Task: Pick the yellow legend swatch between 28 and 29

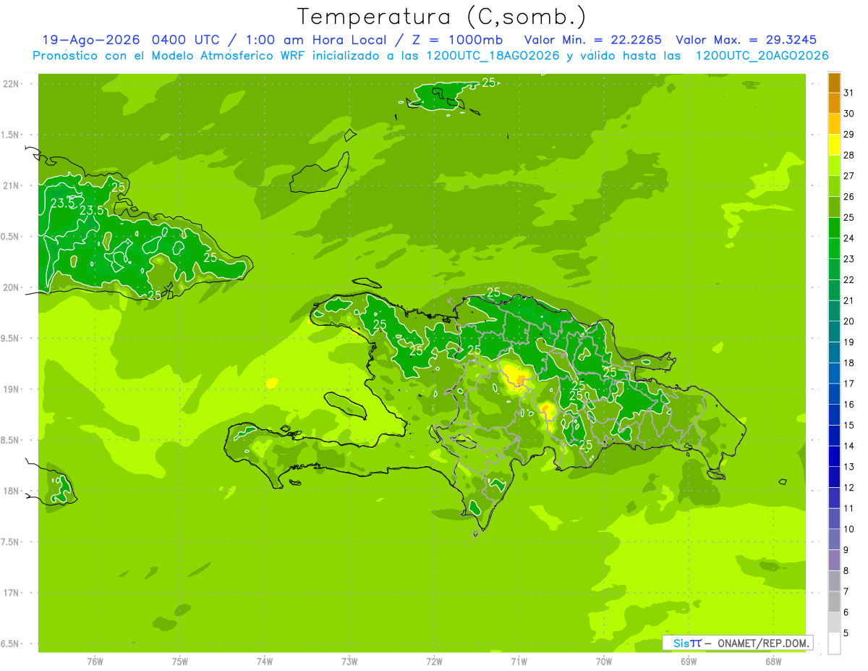Action: click(834, 145)
